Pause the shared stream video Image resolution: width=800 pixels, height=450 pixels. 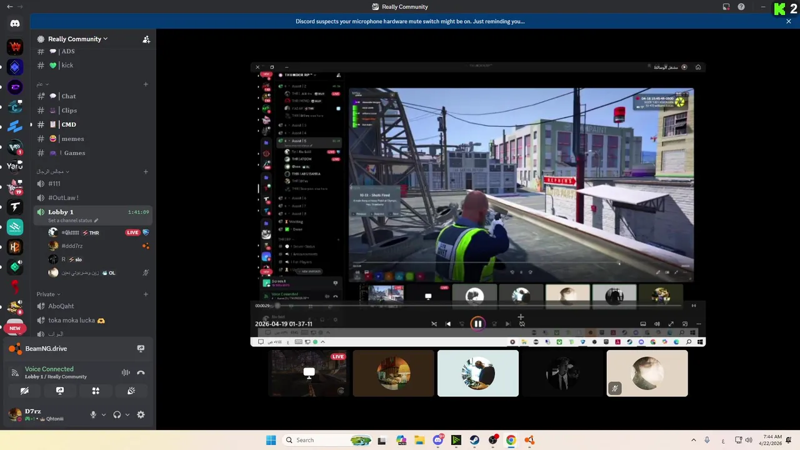pos(477,324)
